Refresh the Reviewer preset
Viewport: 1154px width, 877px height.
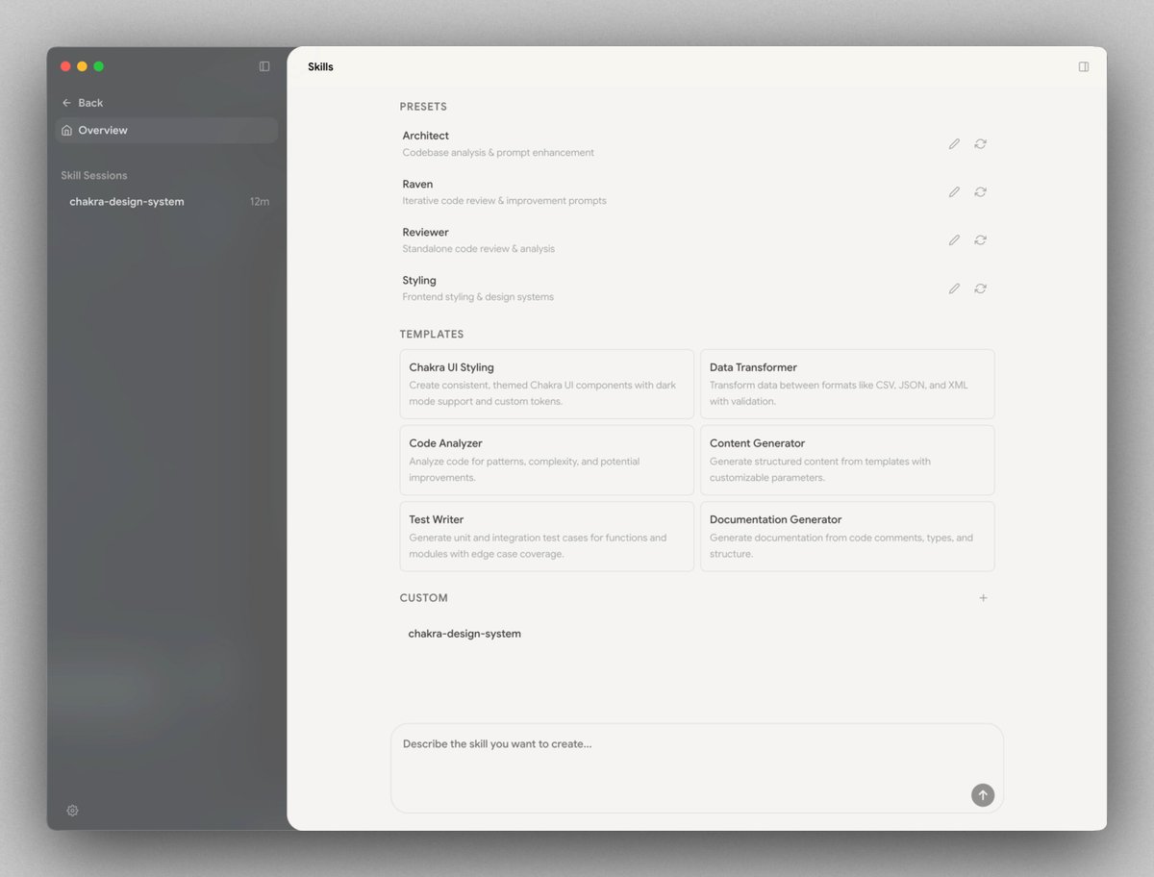(980, 240)
